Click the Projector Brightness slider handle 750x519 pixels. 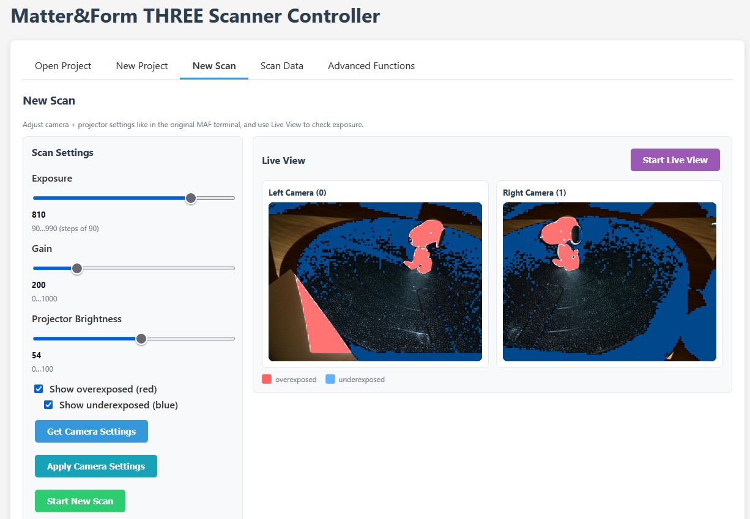click(141, 339)
